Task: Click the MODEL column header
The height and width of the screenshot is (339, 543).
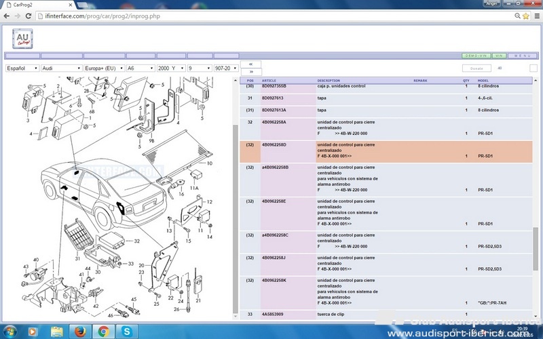Action: (483, 81)
